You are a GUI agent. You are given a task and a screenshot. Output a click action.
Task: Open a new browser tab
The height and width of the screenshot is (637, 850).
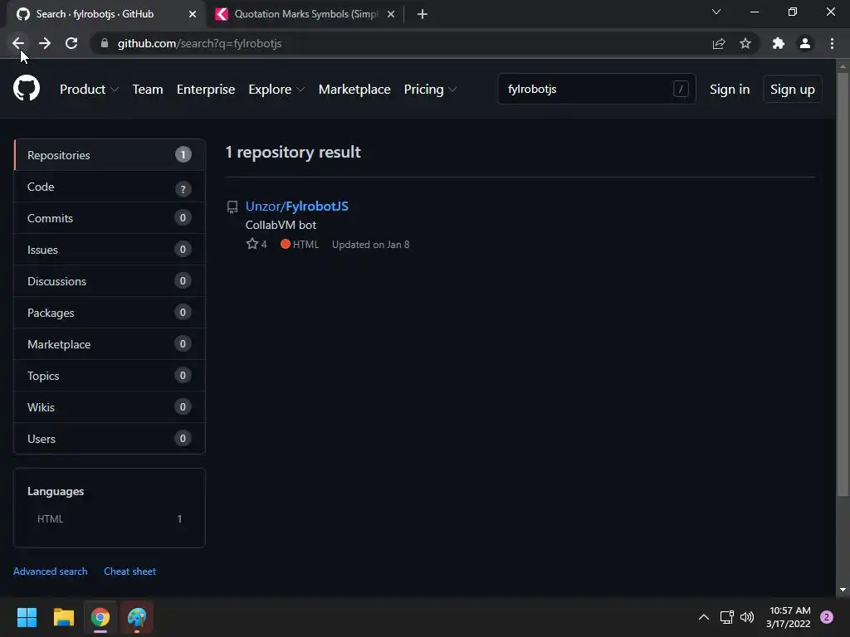click(423, 14)
